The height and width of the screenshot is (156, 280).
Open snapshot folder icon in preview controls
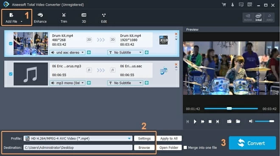click(238, 121)
